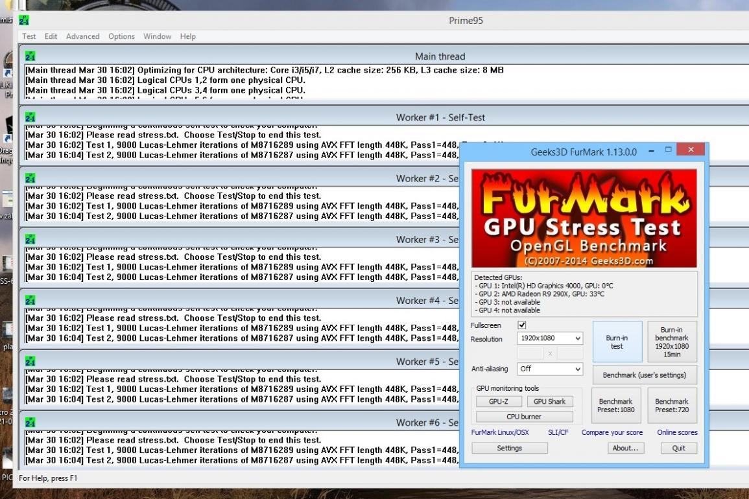Launch GPU-Z monitoring tool
Image resolution: width=749 pixels, height=499 pixels.
pos(498,402)
